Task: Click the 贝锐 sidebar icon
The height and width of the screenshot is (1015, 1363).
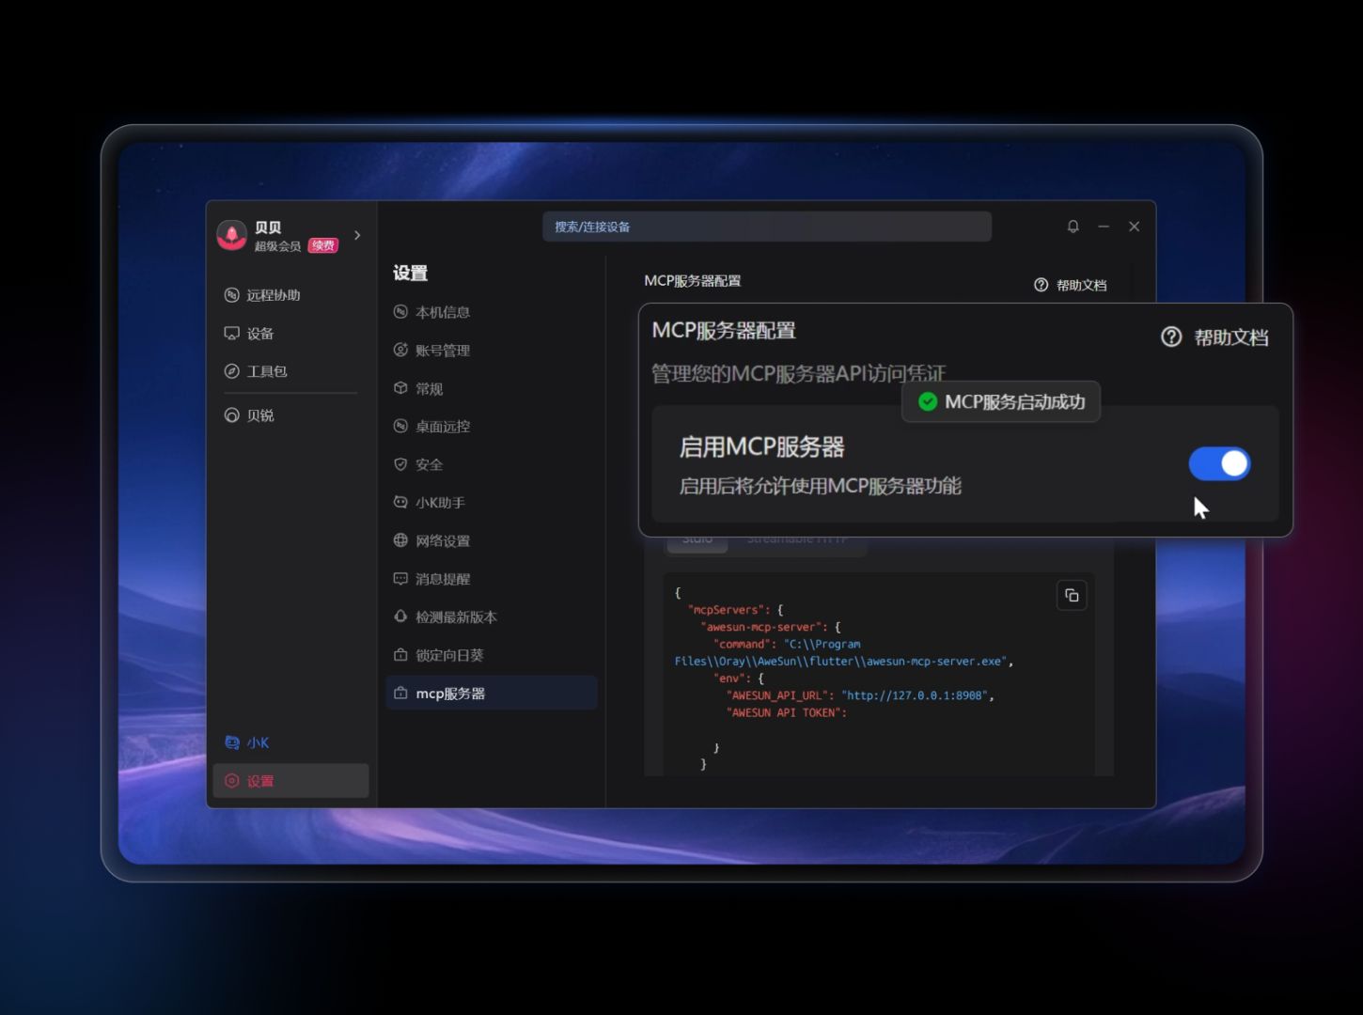Action: pos(231,414)
